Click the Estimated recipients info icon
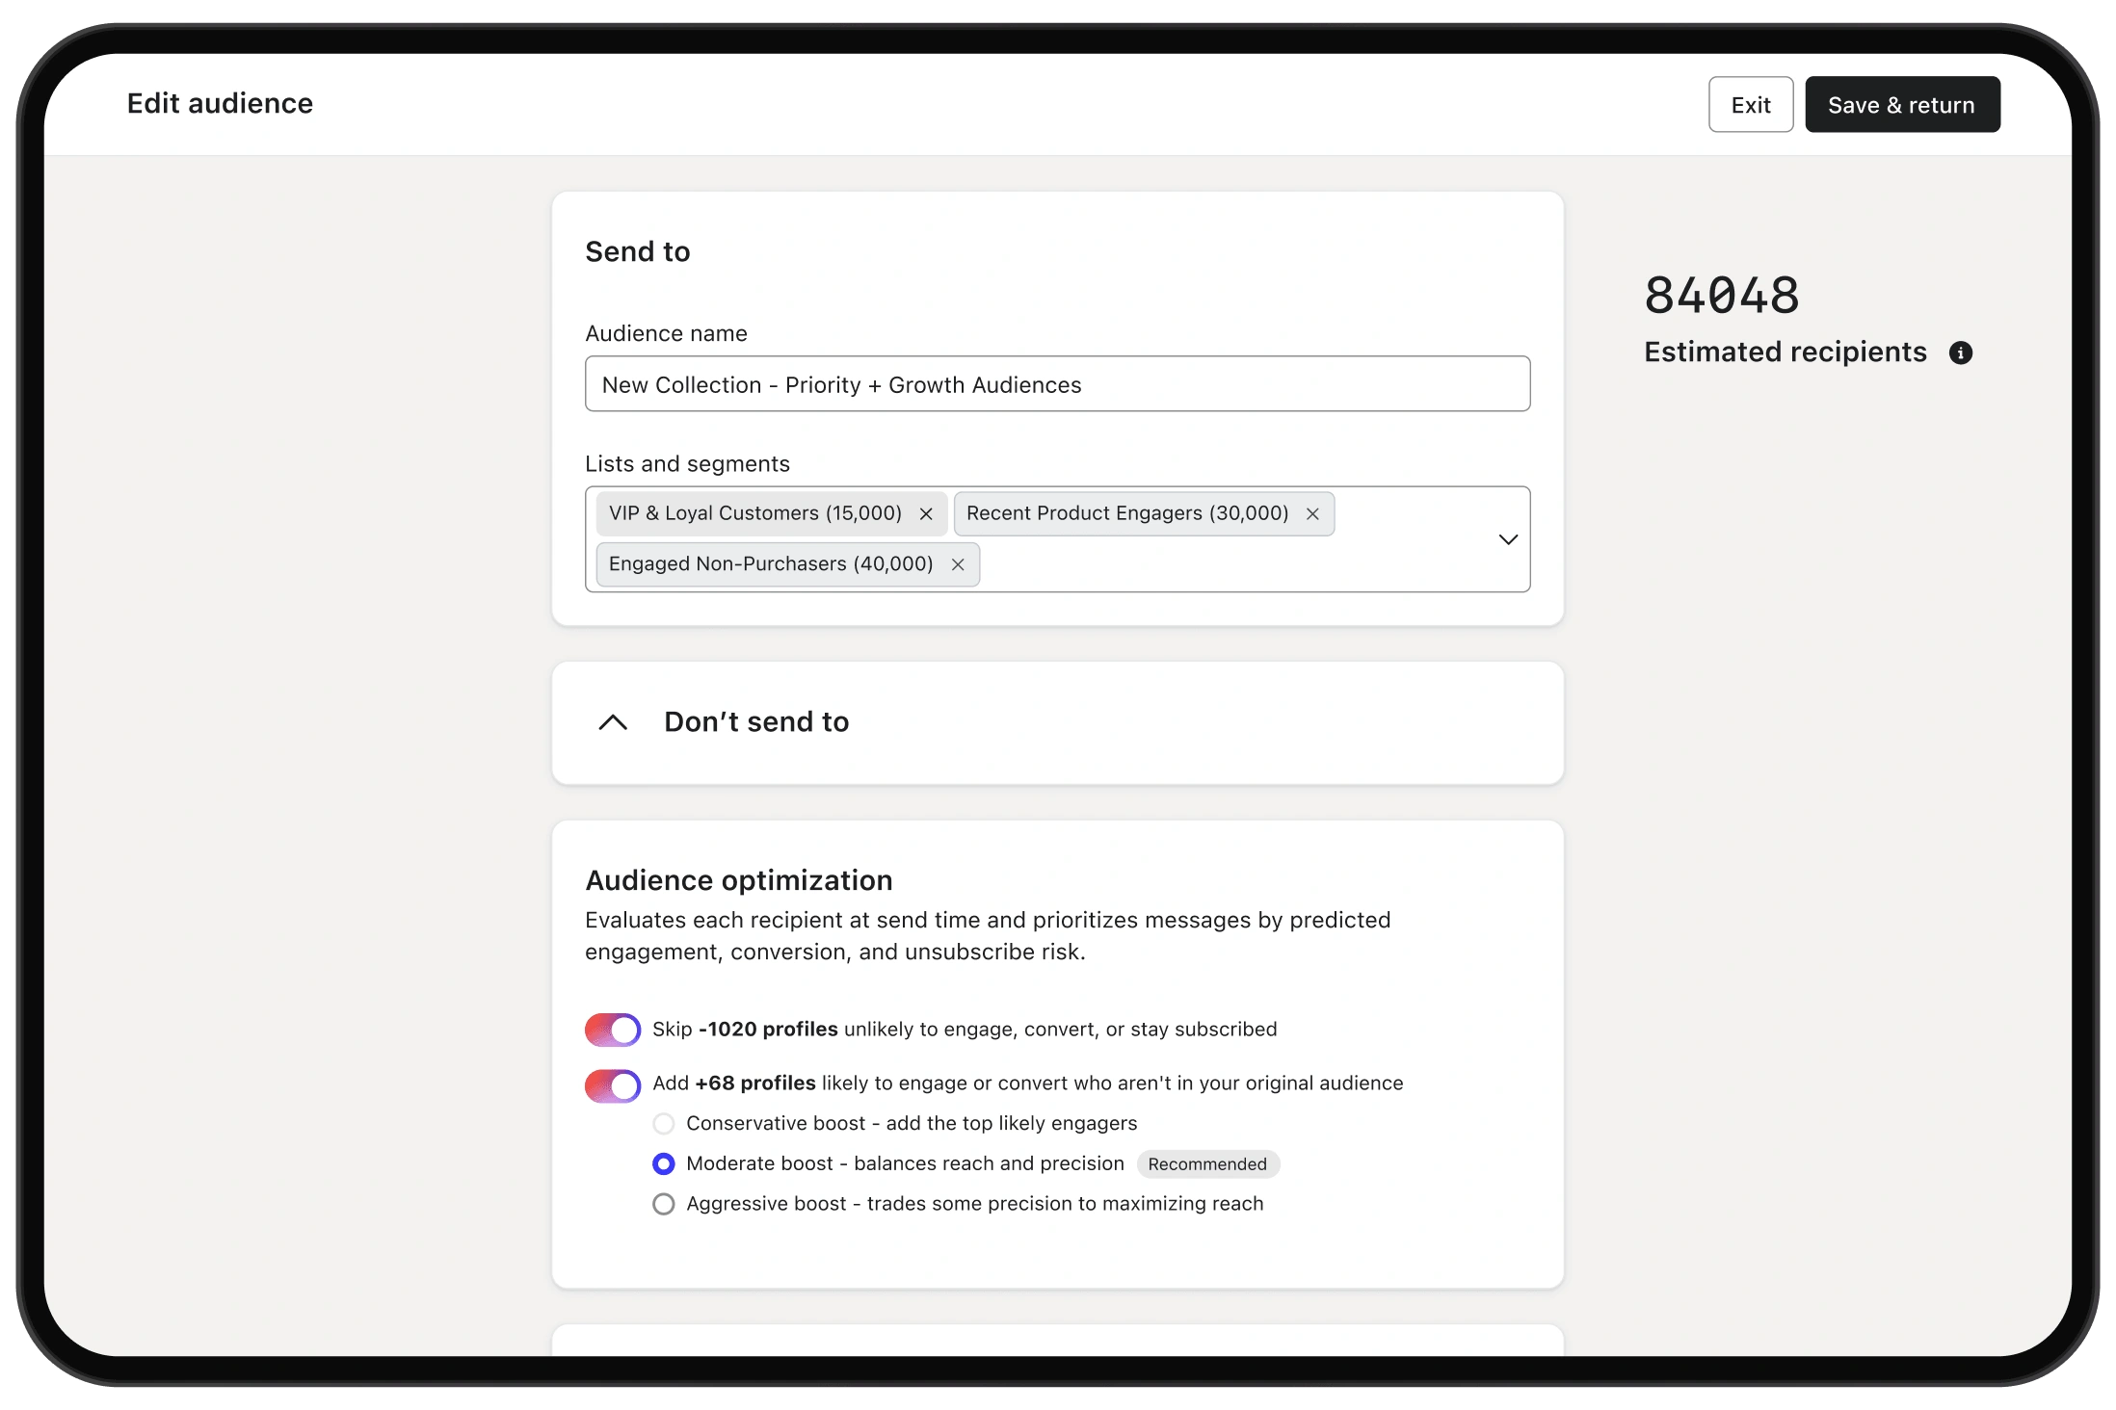 [1961, 352]
